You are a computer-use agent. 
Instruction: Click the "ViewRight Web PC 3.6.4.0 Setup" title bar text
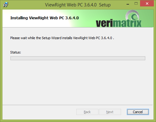coord(78,5)
